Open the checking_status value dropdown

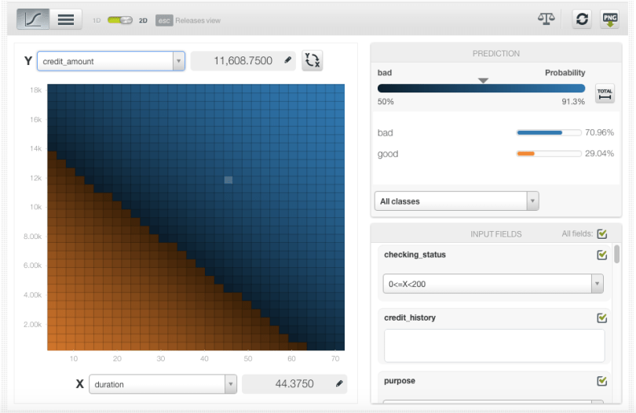point(493,284)
